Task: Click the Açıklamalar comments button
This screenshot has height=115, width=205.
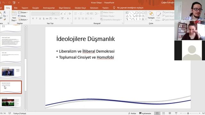Action: [145, 113]
